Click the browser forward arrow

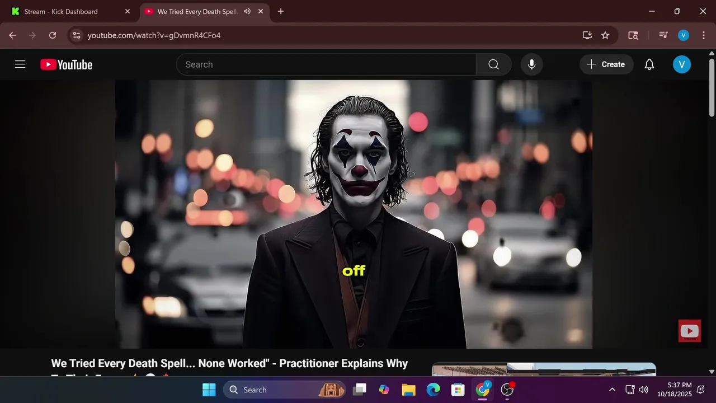(x=32, y=35)
